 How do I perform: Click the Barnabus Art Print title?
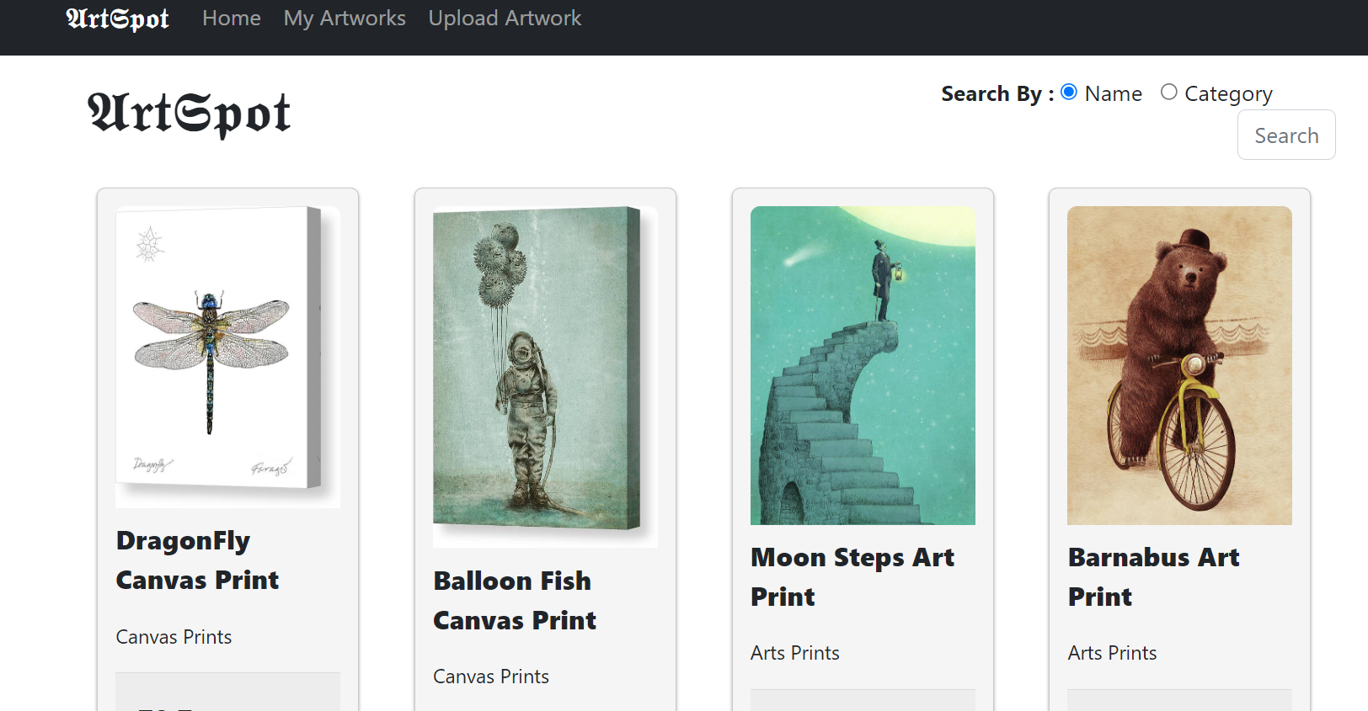pyautogui.click(x=1154, y=577)
